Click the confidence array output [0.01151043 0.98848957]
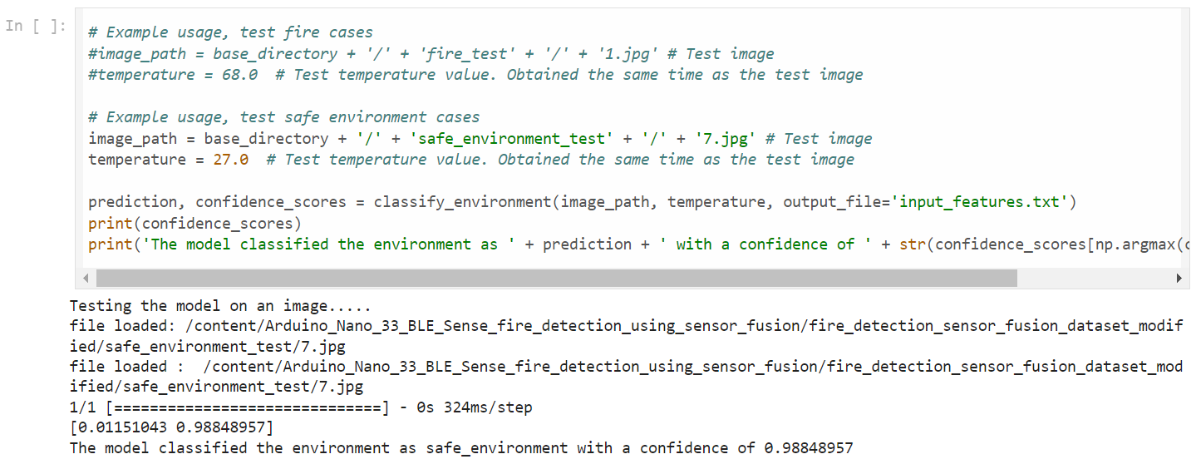Viewport: 1201px width, 464px height. [172, 427]
